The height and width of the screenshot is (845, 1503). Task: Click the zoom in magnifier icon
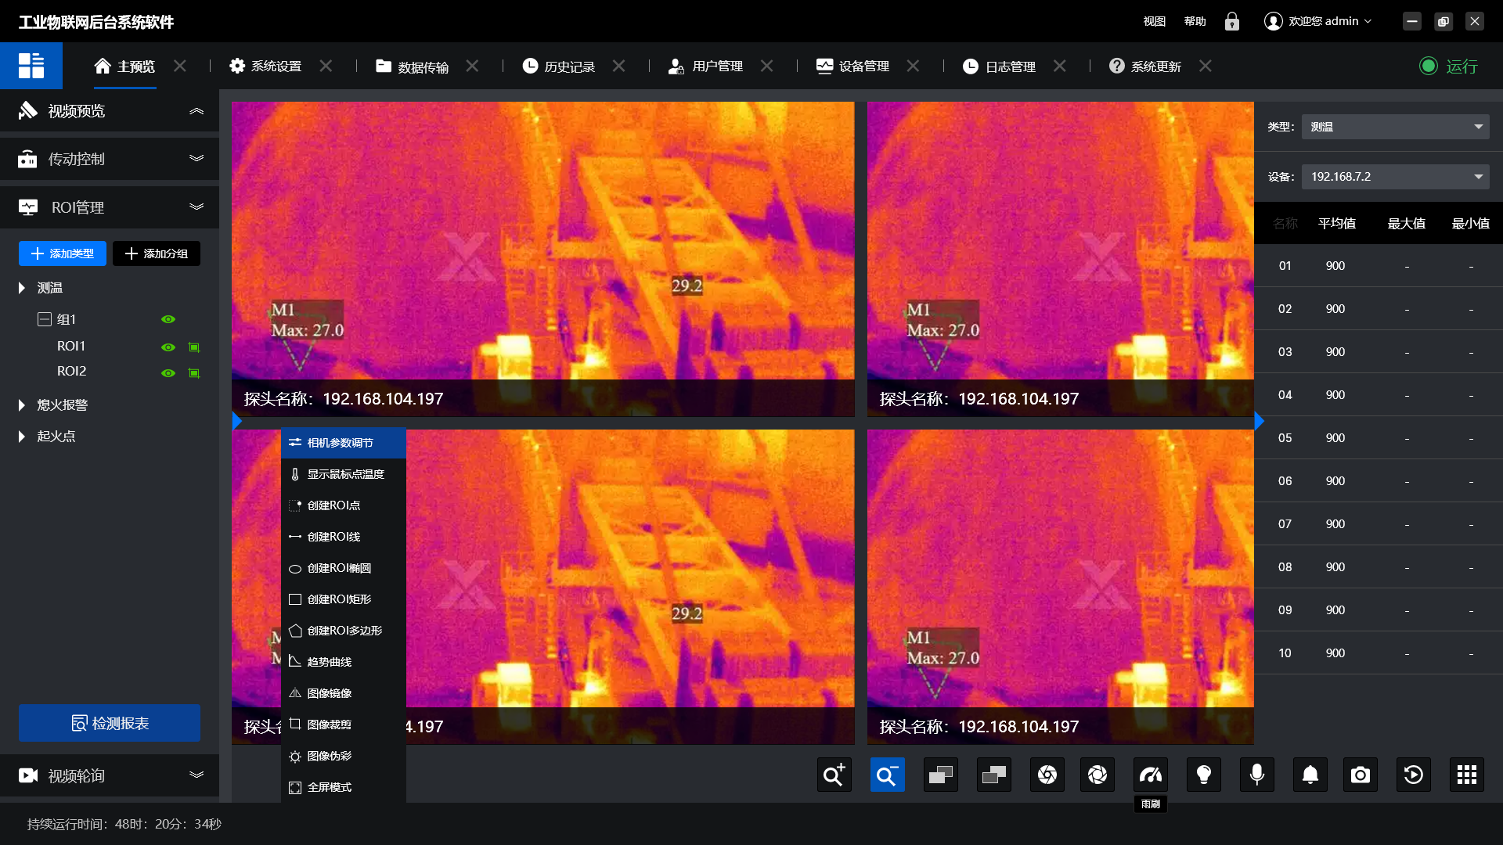coord(834,775)
